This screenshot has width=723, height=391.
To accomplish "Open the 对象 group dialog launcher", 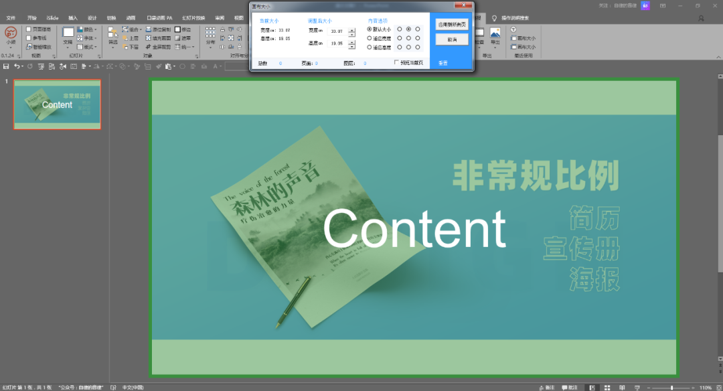I will pos(197,56).
